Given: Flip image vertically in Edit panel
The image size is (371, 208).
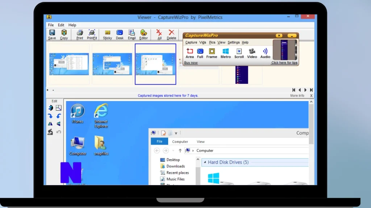Looking at the screenshot, I should coord(58,123).
